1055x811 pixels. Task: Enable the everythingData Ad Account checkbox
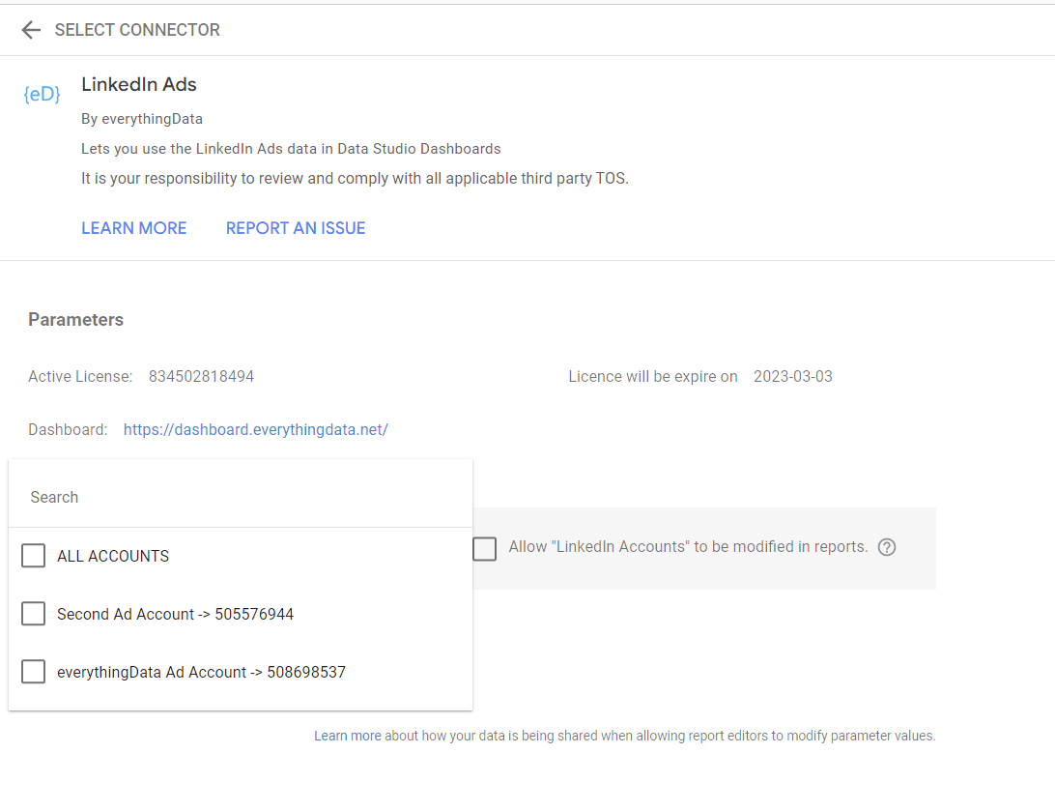pyautogui.click(x=34, y=672)
